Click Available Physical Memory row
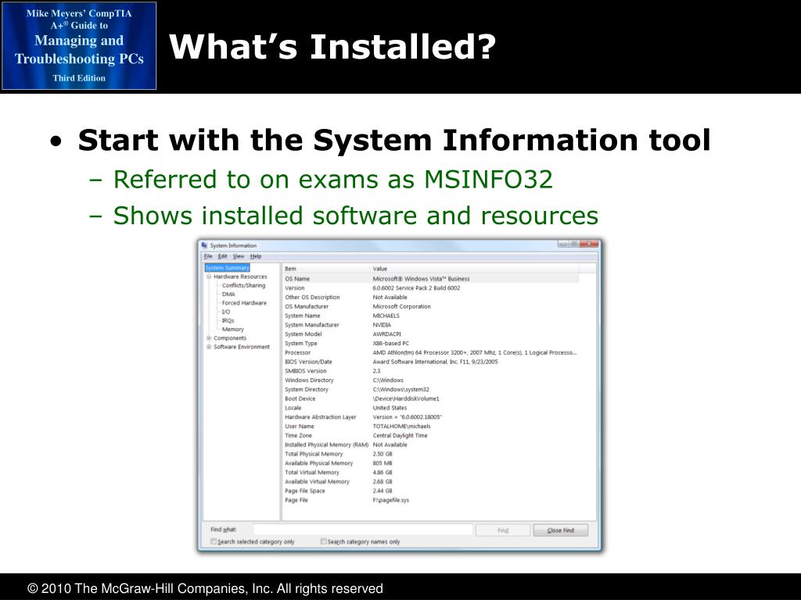This screenshot has width=801, height=600. 431,462
